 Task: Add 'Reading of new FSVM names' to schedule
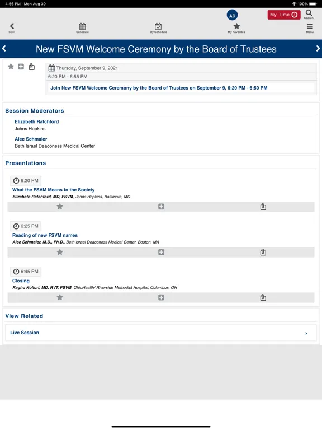161,252
